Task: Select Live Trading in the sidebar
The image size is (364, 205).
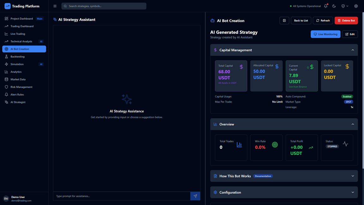Action: click(18, 34)
